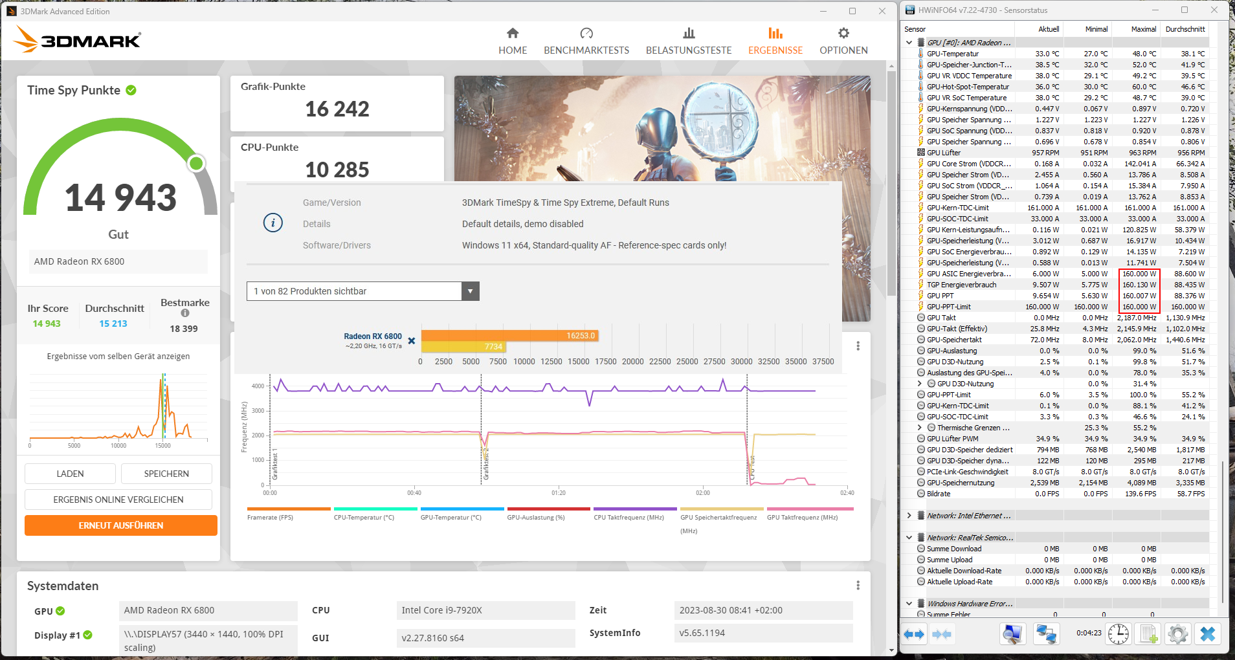Click the PCIe-Link-Geschwindigkeit sensor row
Screen dimensions: 1235x660
click(1055, 472)
